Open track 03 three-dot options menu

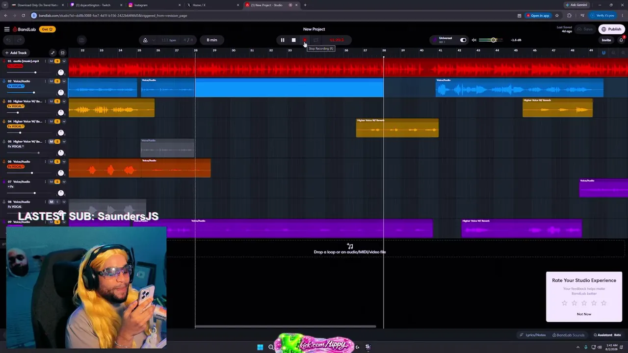pyautogui.click(x=45, y=101)
